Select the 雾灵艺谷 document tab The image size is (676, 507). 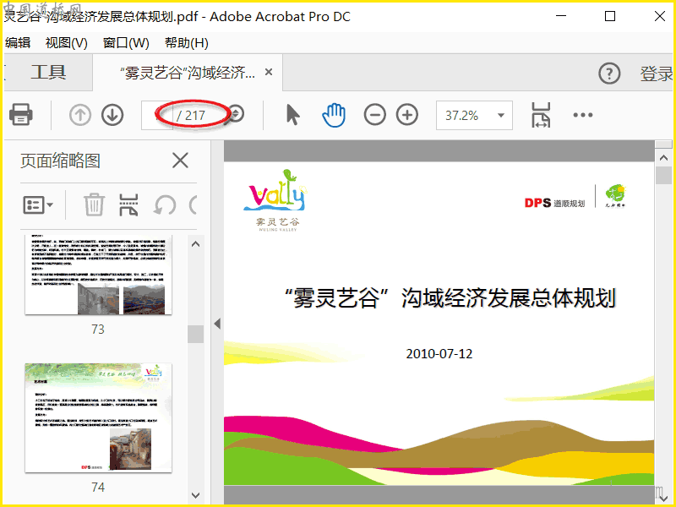point(188,73)
